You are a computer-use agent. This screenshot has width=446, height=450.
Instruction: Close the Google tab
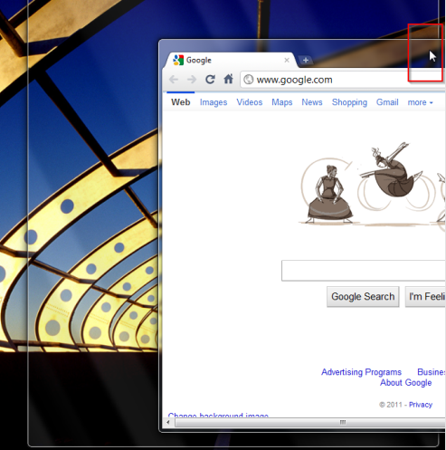coord(287,60)
